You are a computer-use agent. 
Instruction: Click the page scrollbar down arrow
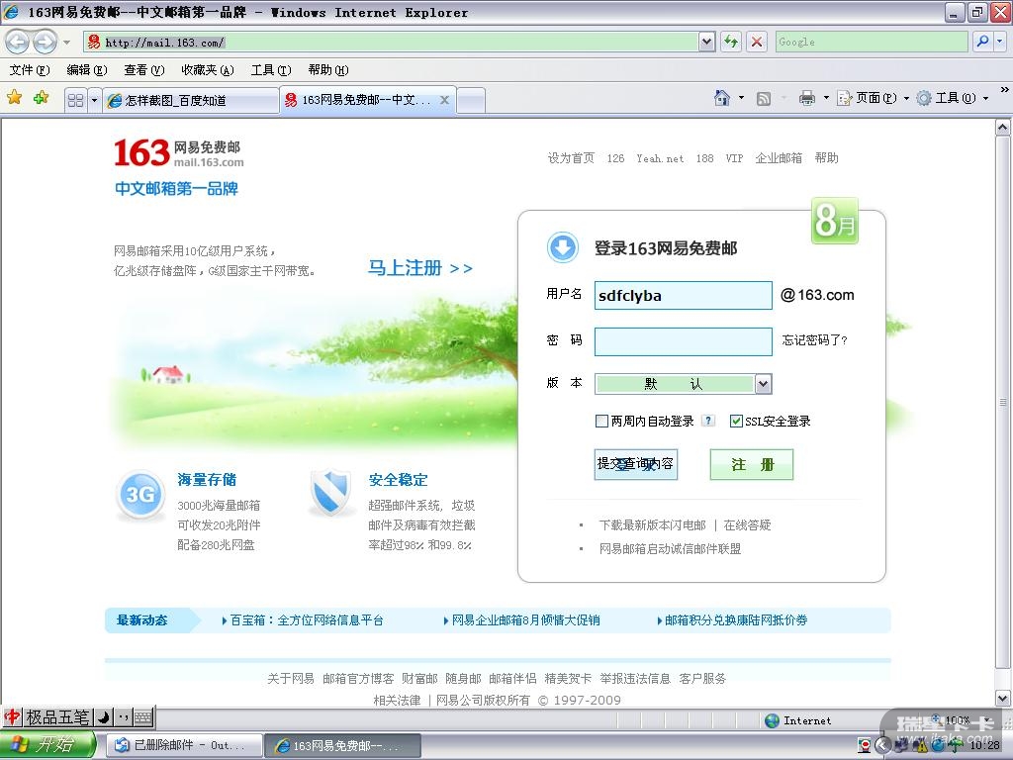pos(1003,698)
